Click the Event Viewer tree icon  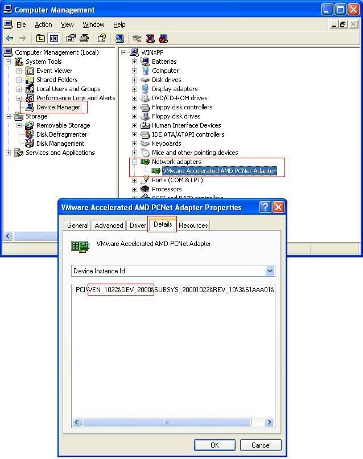[30, 71]
